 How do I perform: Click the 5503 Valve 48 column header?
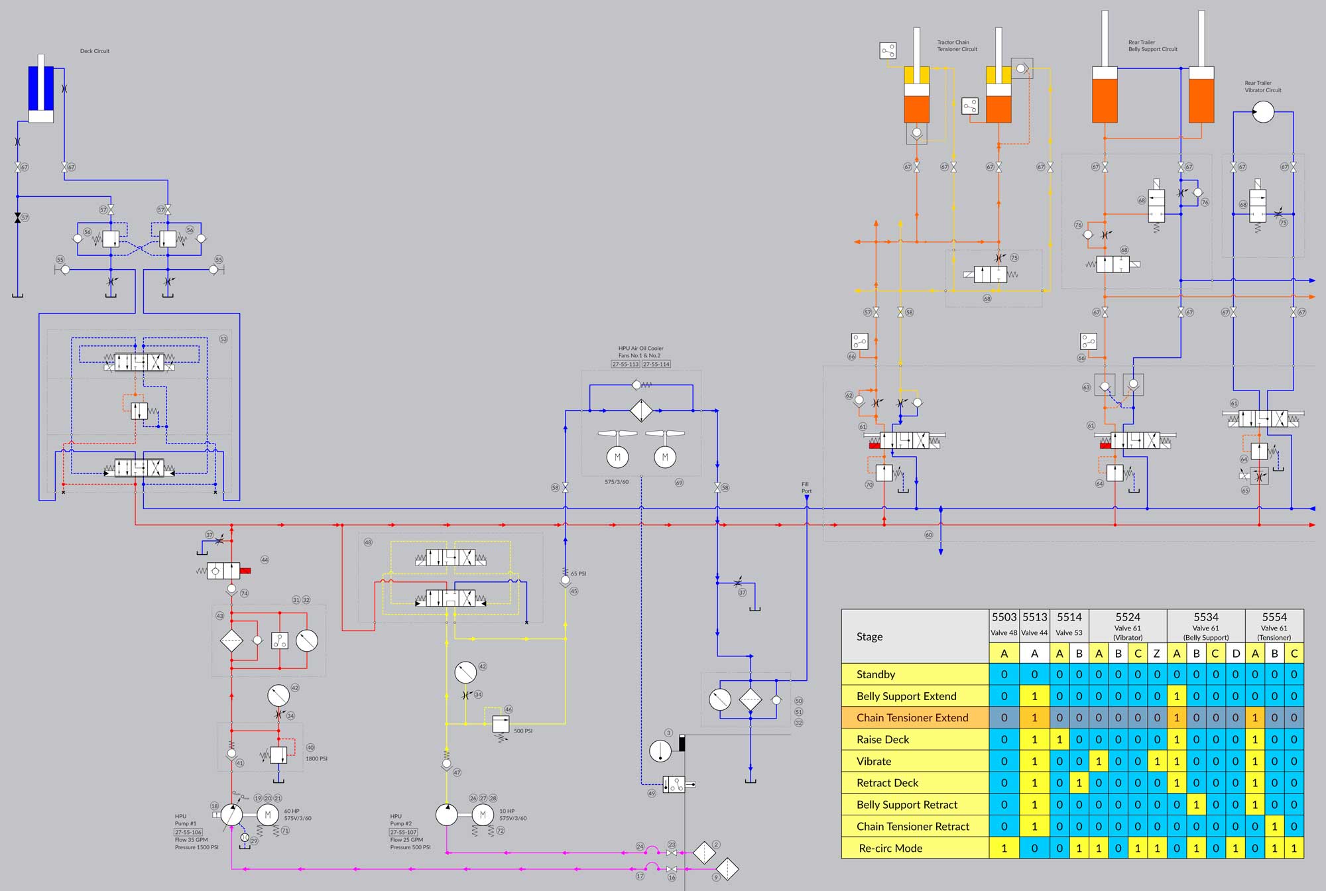point(1004,626)
